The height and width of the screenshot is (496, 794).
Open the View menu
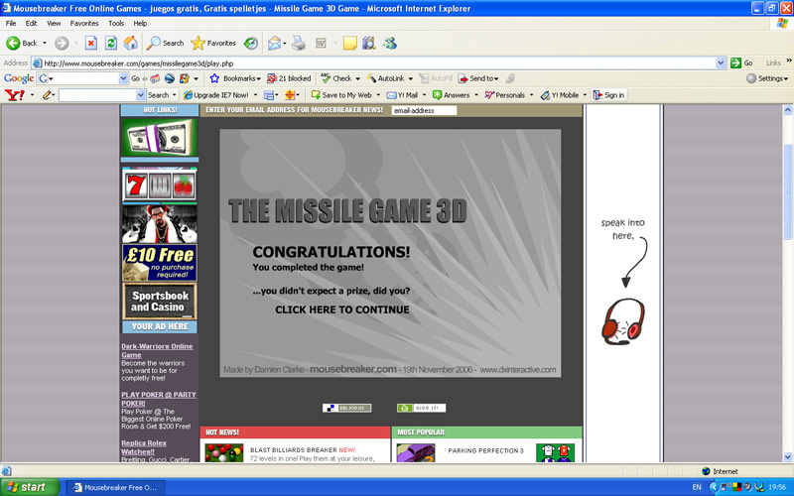(54, 23)
